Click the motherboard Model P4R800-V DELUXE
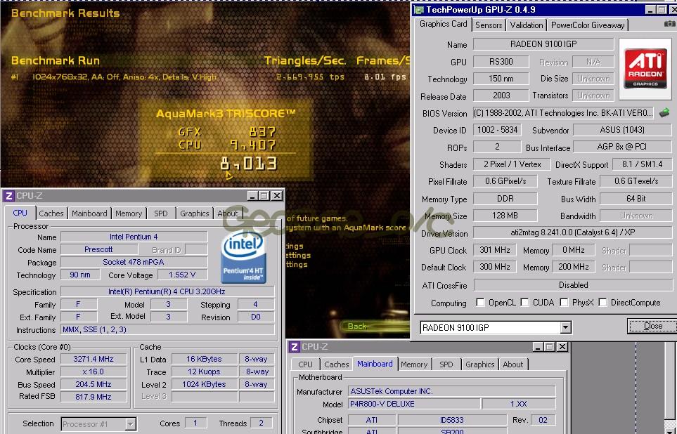 [414, 404]
